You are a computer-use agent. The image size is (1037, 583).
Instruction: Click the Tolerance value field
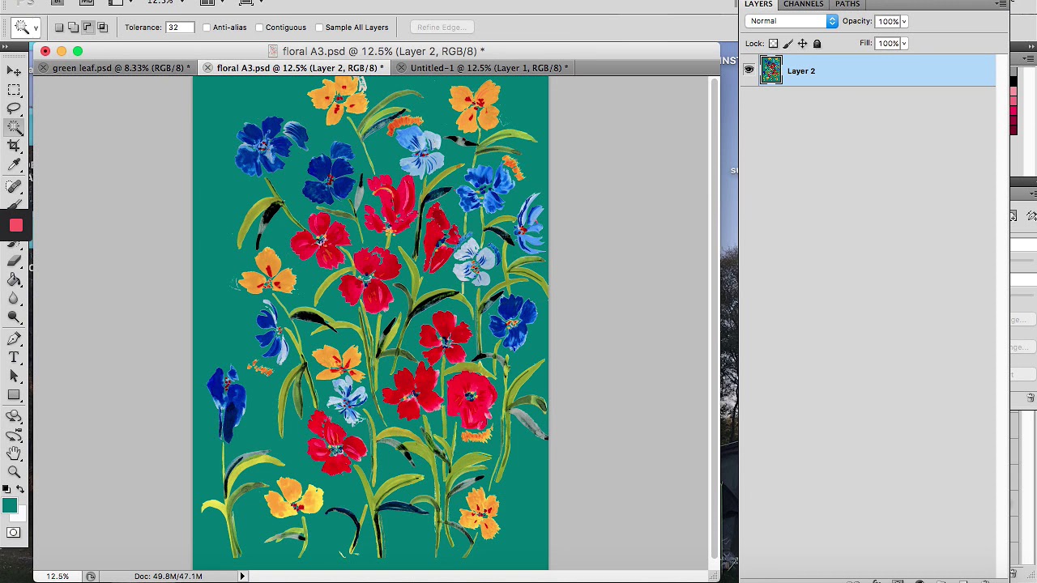(180, 28)
